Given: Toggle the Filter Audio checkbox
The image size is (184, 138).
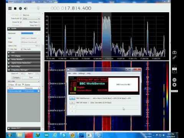Looking at the screenshot, I should tap(22, 49).
